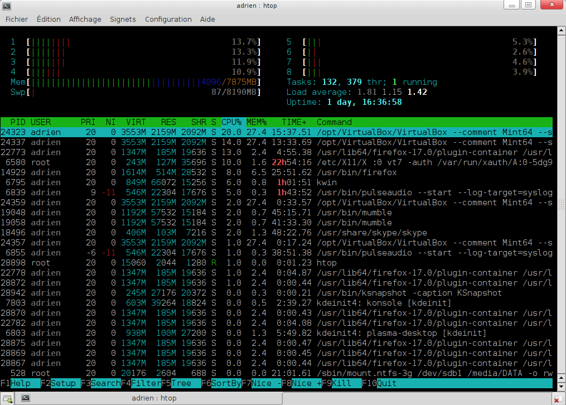Select the ksnapshot process row

coord(277,293)
